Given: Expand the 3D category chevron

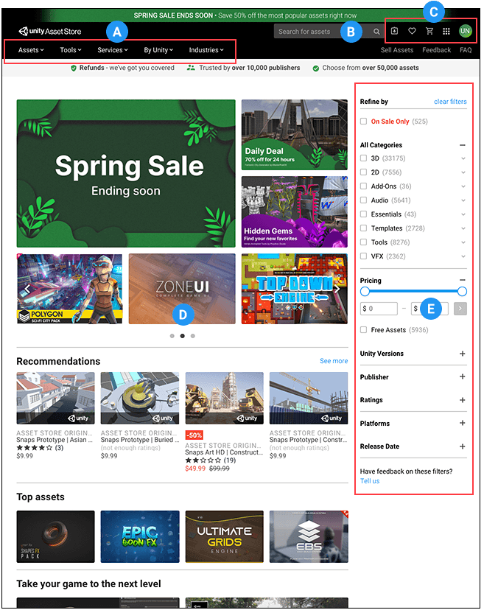Looking at the screenshot, I should click(x=463, y=158).
